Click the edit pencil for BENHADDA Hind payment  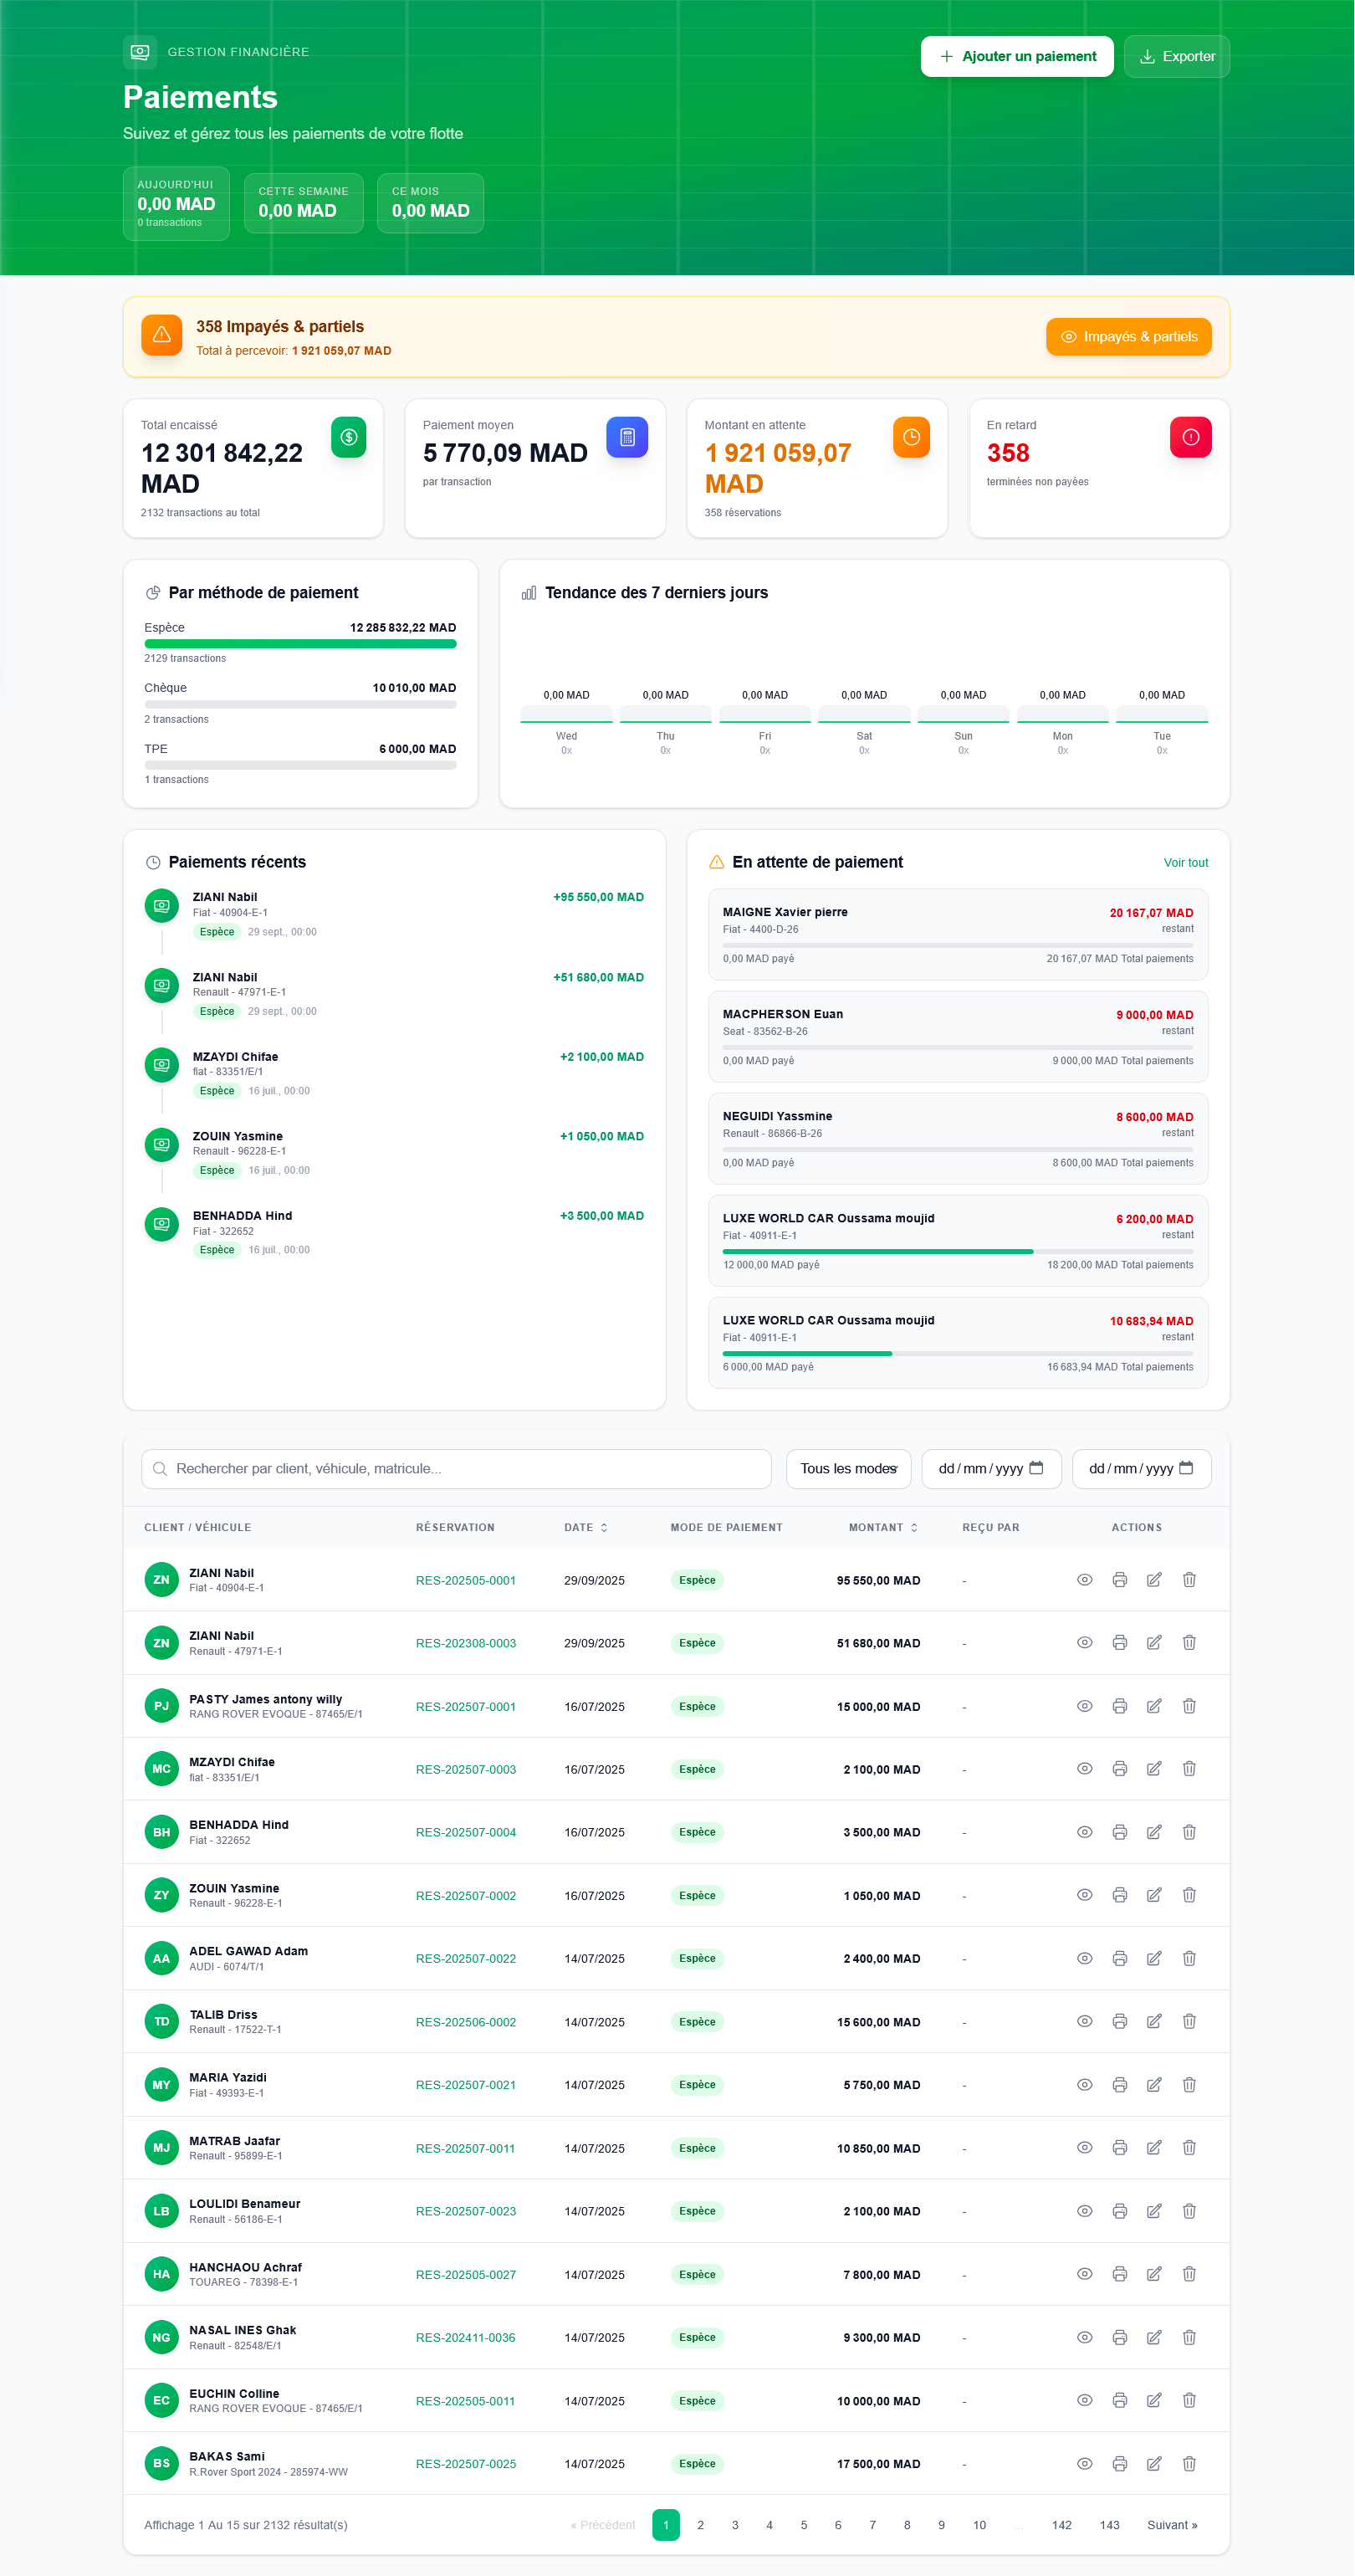point(1155,1831)
